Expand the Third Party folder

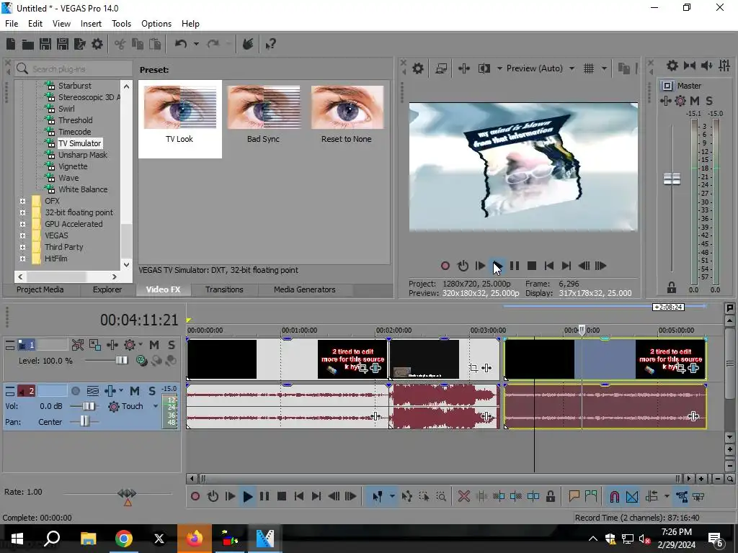[x=22, y=248]
